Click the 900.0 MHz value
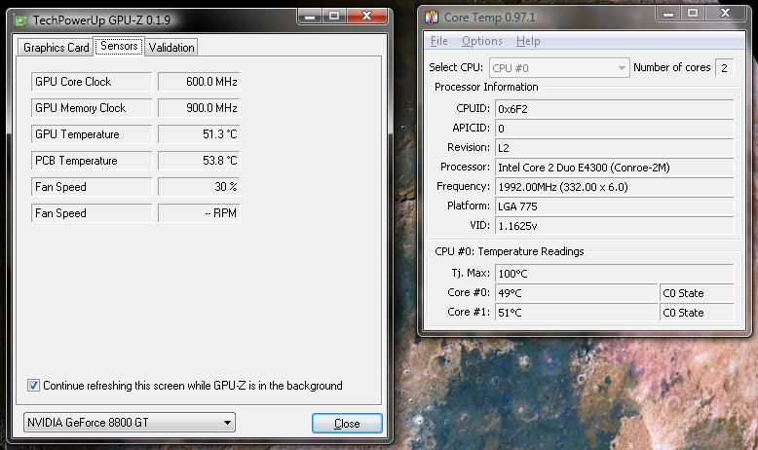 point(199,108)
